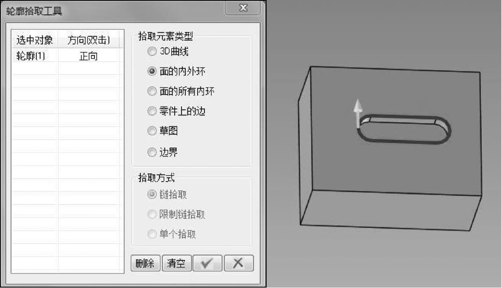Click the 选中对象 column header
Viewport: 502px width, 288px height.
(x=35, y=40)
